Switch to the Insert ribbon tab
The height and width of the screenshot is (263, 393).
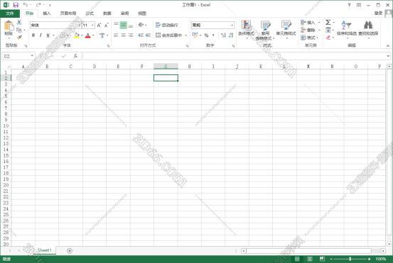pyautogui.click(x=47, y=13)
